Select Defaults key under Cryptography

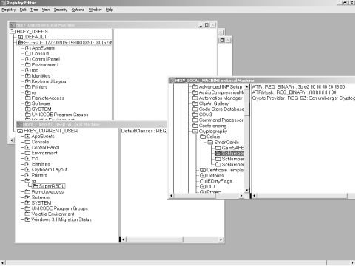coord(215,175)
